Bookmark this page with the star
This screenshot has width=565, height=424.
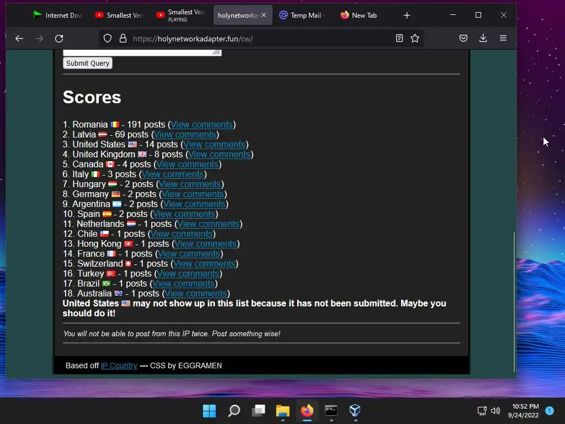[x=415, y=38]
